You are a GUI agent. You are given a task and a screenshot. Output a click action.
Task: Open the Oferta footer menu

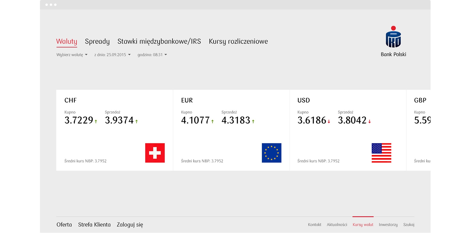click(64, 224)
